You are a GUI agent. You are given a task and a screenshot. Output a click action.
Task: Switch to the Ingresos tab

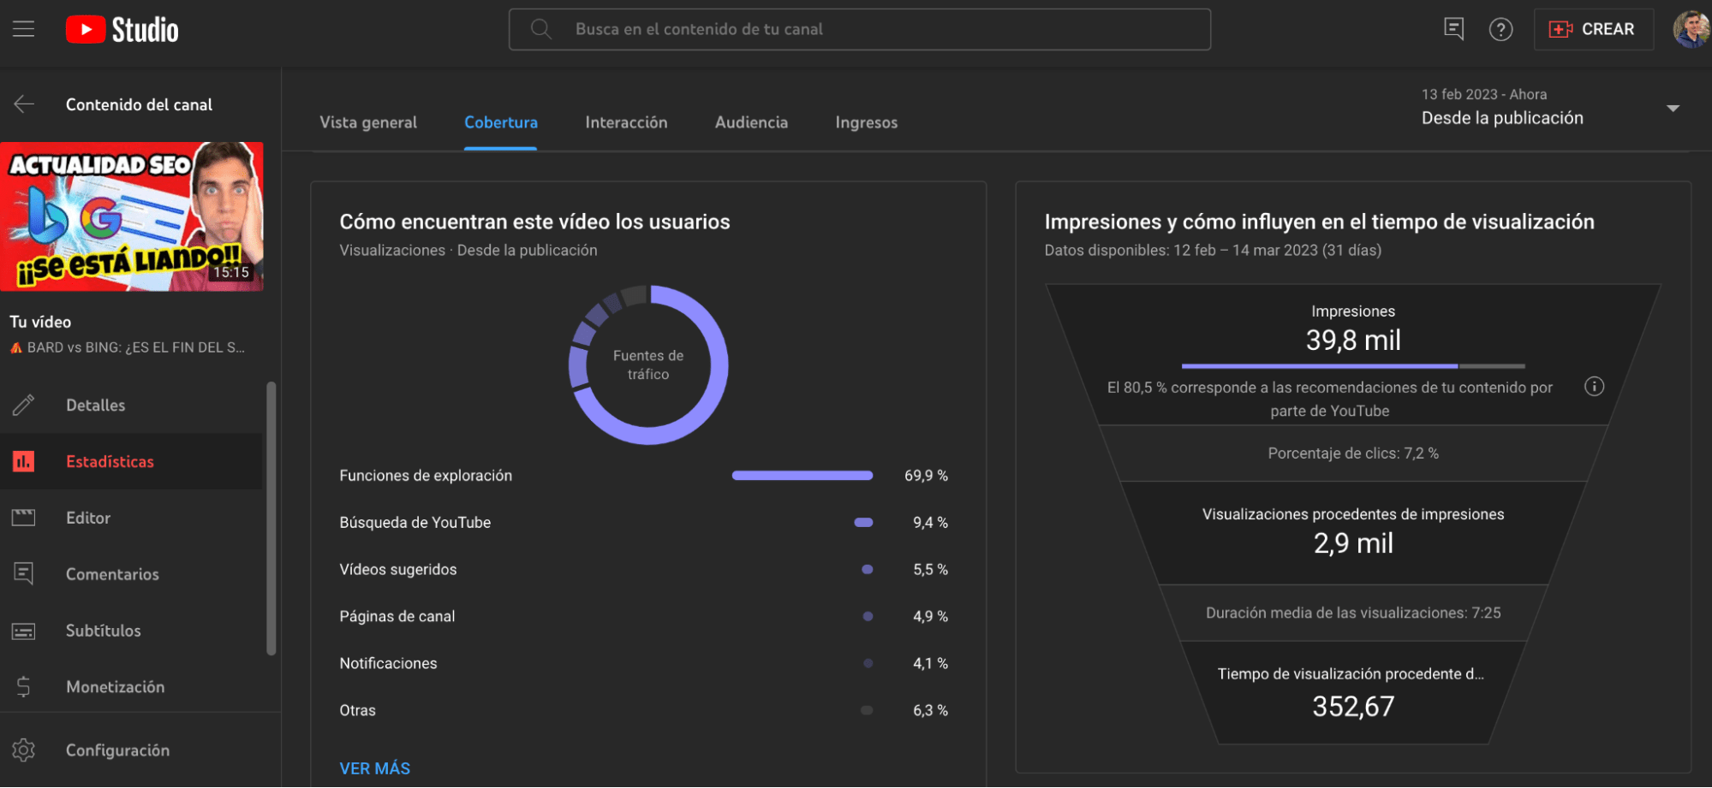click(x=866, y=122)
